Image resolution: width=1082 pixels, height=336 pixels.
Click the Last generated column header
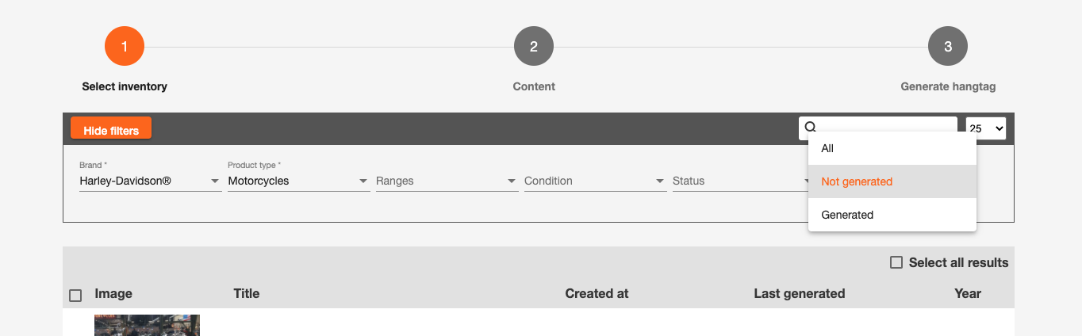[x=799, y=293]
